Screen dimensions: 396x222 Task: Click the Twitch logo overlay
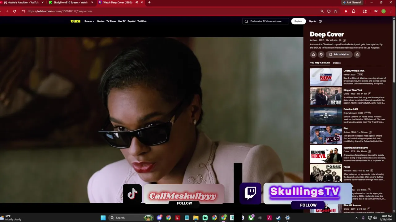(x=250, y=193)
